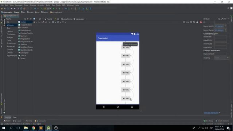Image resolution: width=233 pixels, height=131 pixels.
Task: Select RadioButton in the palette list
Action: pos(25,30)
